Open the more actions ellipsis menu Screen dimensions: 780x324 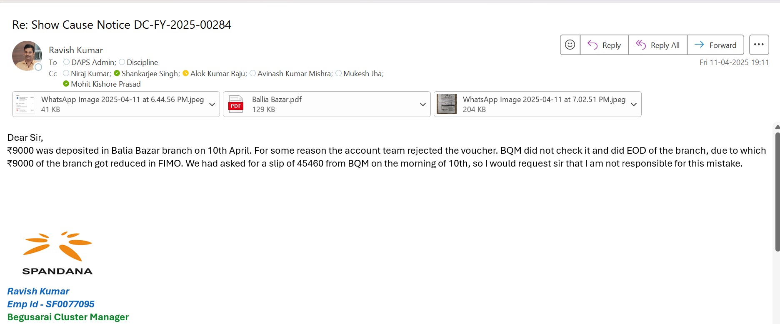click(759, 45)
